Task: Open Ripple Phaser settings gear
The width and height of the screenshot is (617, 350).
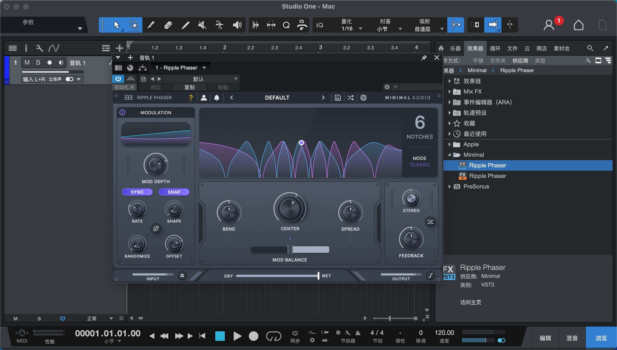Action: click(363, 98)
